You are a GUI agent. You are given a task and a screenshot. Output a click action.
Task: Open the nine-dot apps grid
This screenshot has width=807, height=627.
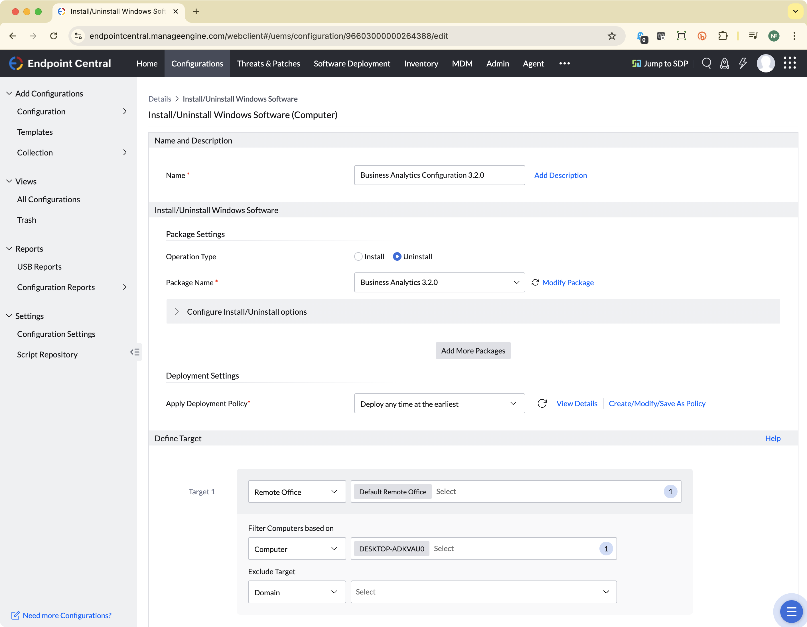(789, 63)
